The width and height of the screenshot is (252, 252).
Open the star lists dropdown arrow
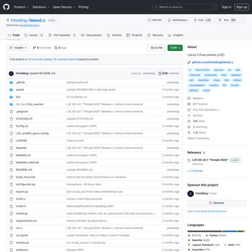pos(242,20)
